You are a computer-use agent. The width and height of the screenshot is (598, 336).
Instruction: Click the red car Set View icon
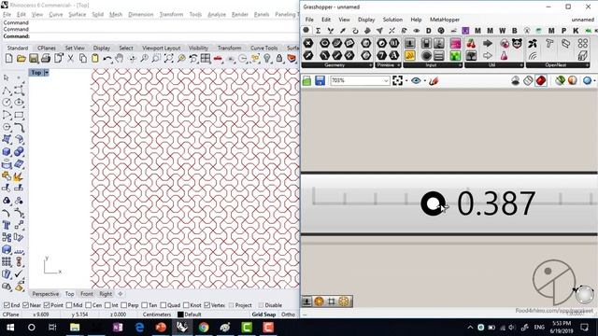[218, 58]
